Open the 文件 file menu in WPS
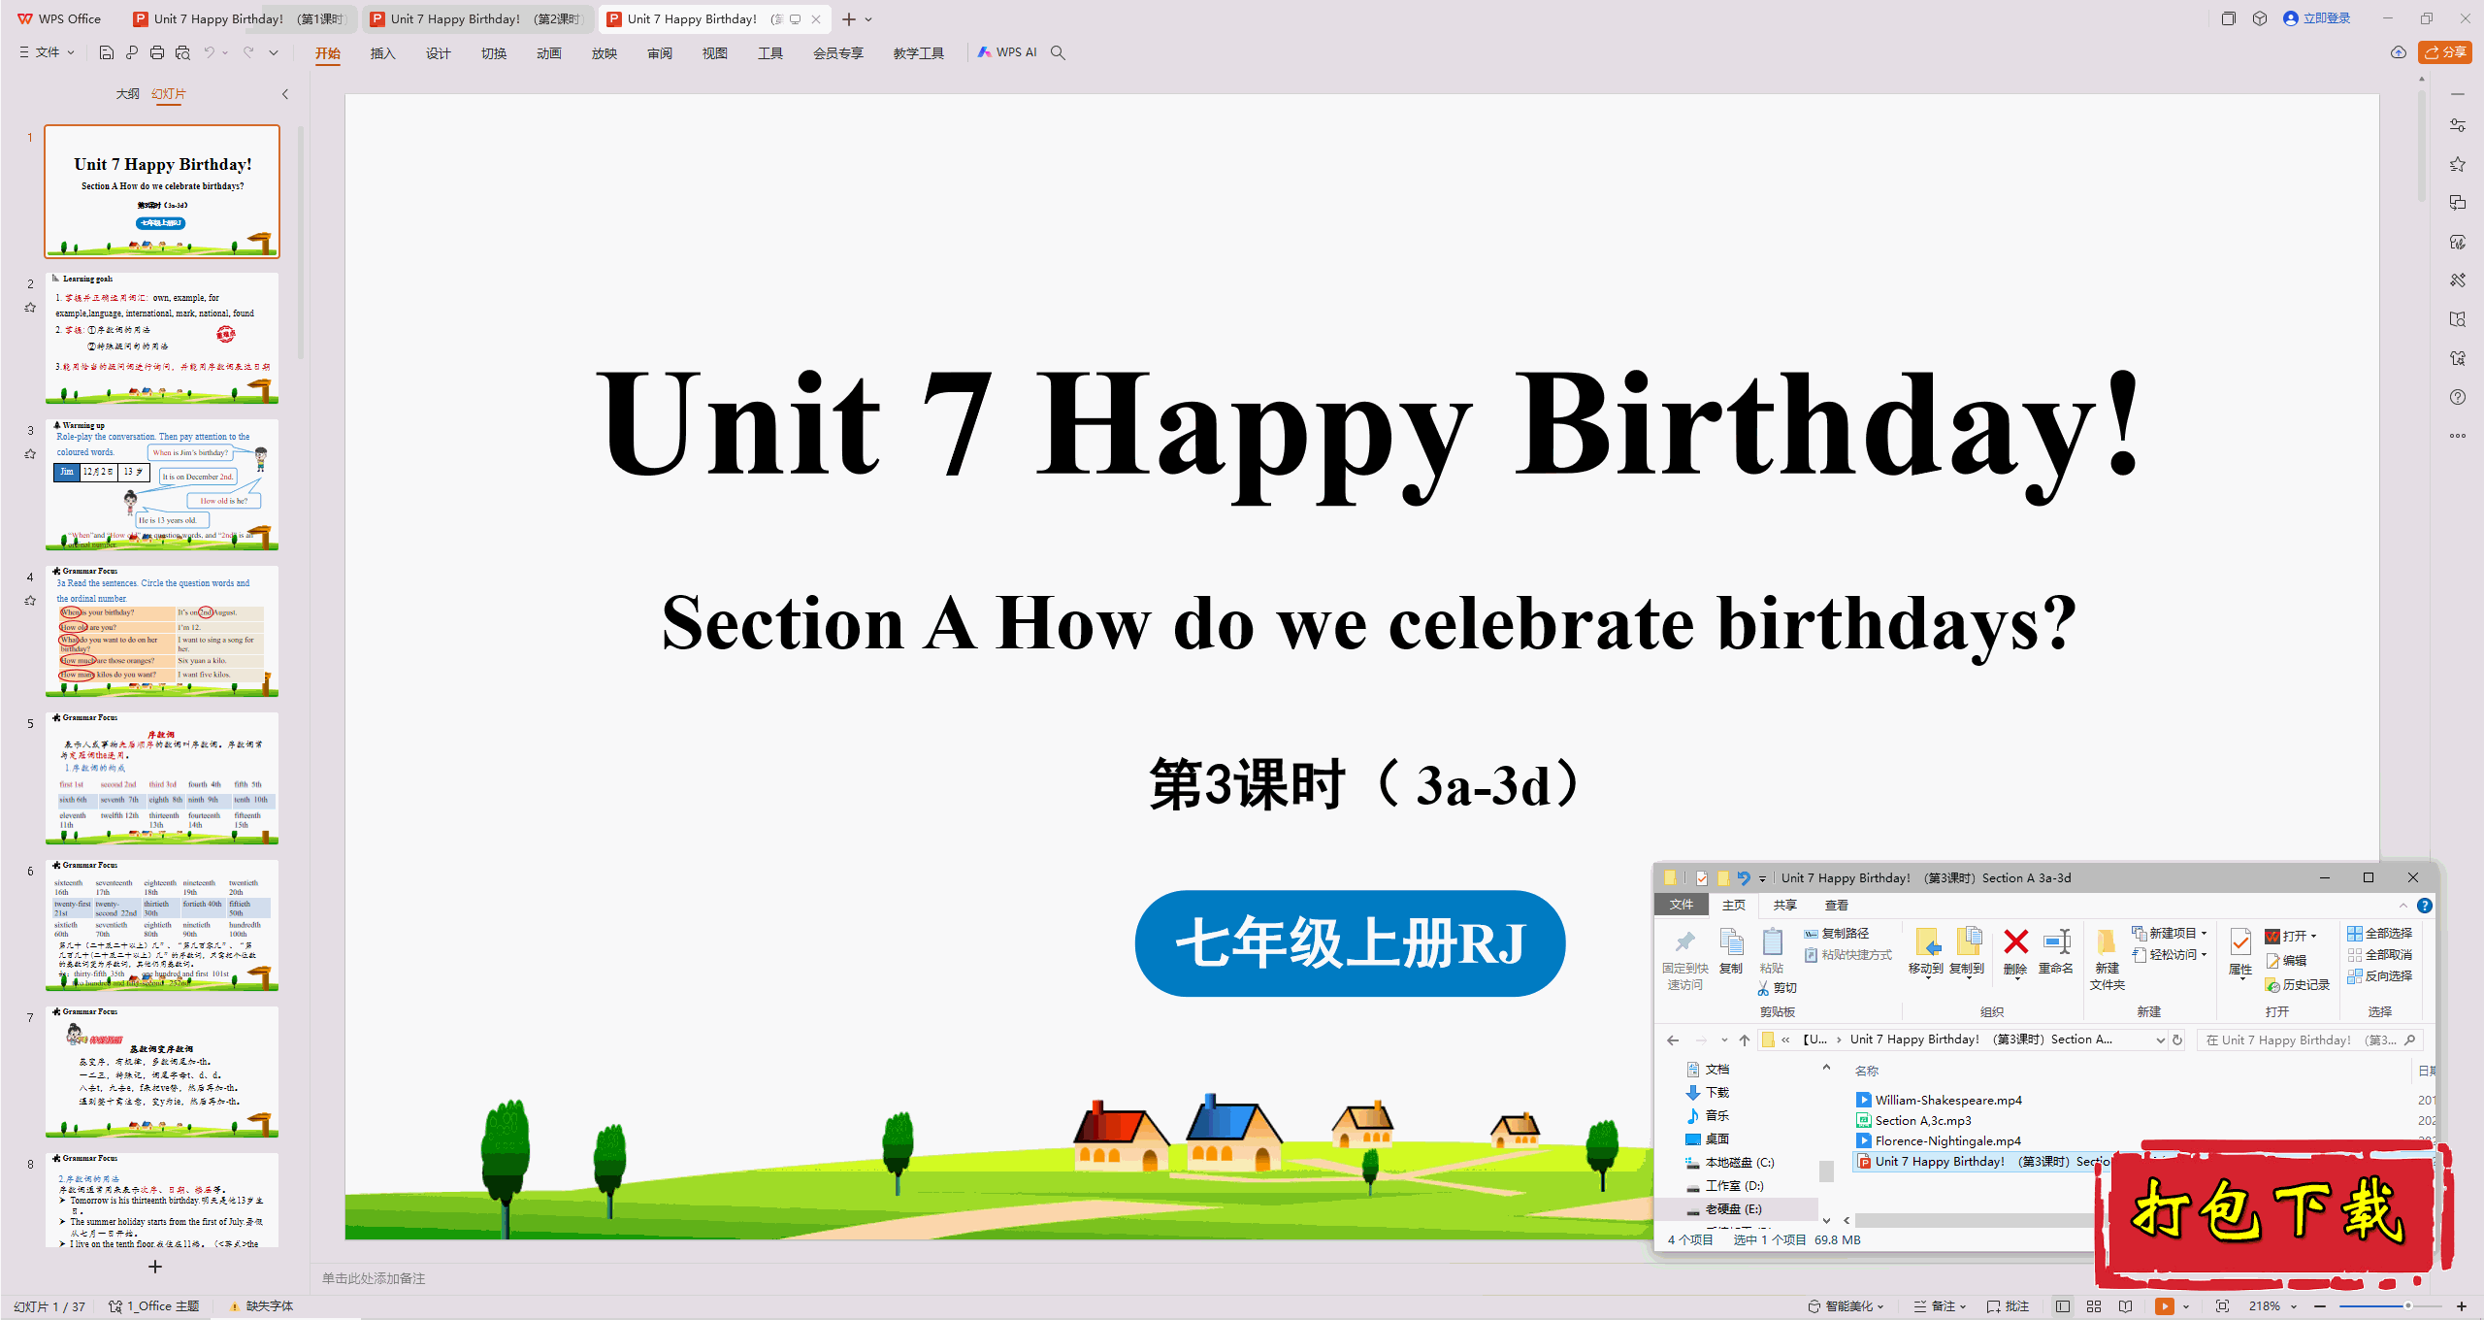Screen dimensions: 2484x1320 pyautogui.click(x=47, y=52)
